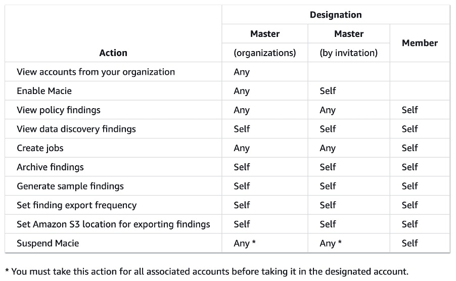The width and height of the screenshot is (456, 281).
Task: Click the asterisk footnote text below the table
Action: click(206, 271)
